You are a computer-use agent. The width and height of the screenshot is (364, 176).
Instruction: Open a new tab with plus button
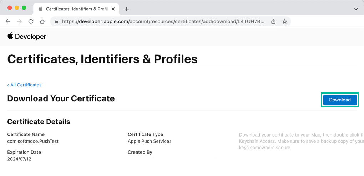(x=127, y=9)
